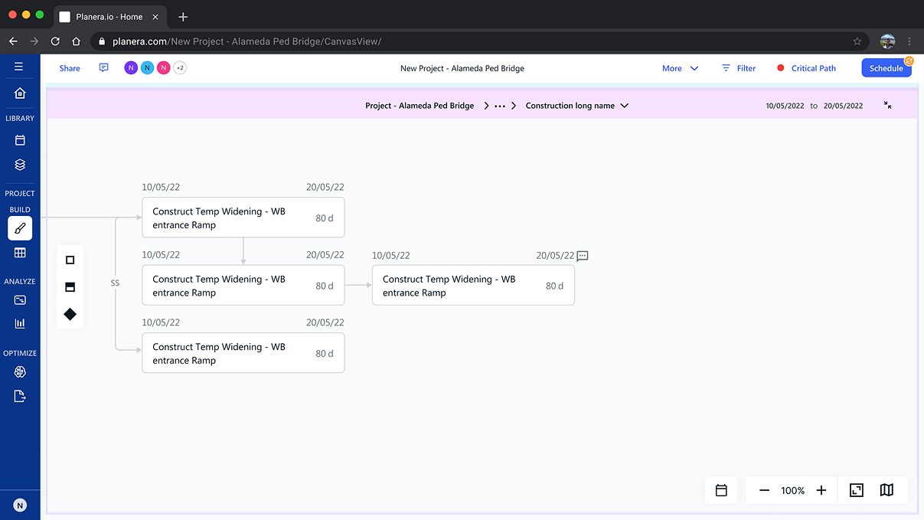Select the diamond milestone tool
Image resolution: width=924 pixels, height=520 pixels.
pos(70,314)
